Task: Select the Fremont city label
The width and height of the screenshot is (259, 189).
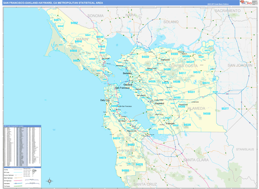Action: (170, 123)
